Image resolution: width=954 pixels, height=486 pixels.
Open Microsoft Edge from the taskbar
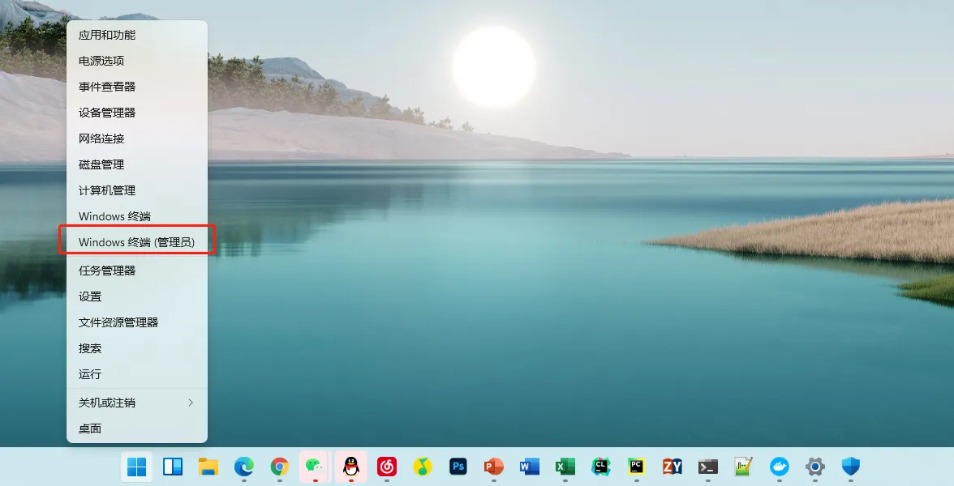tap(244, 467)
